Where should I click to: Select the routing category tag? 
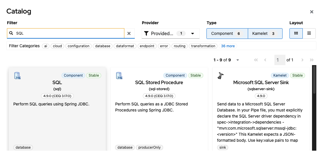click(180, 46)
